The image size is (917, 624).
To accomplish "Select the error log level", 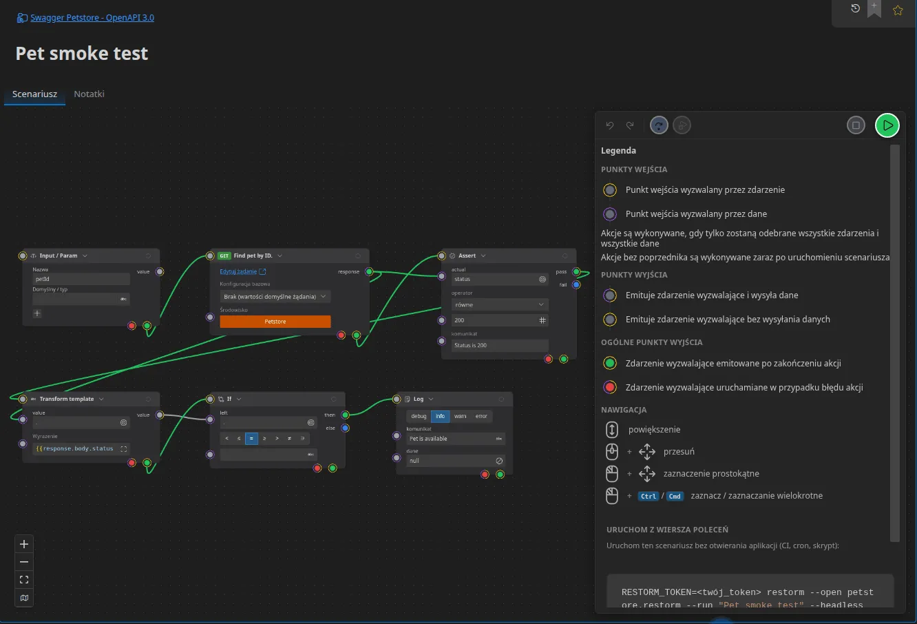I will pos(482,416).
